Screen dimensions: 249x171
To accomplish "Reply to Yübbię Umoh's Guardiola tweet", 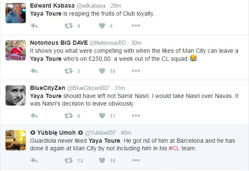I will 34,160.
